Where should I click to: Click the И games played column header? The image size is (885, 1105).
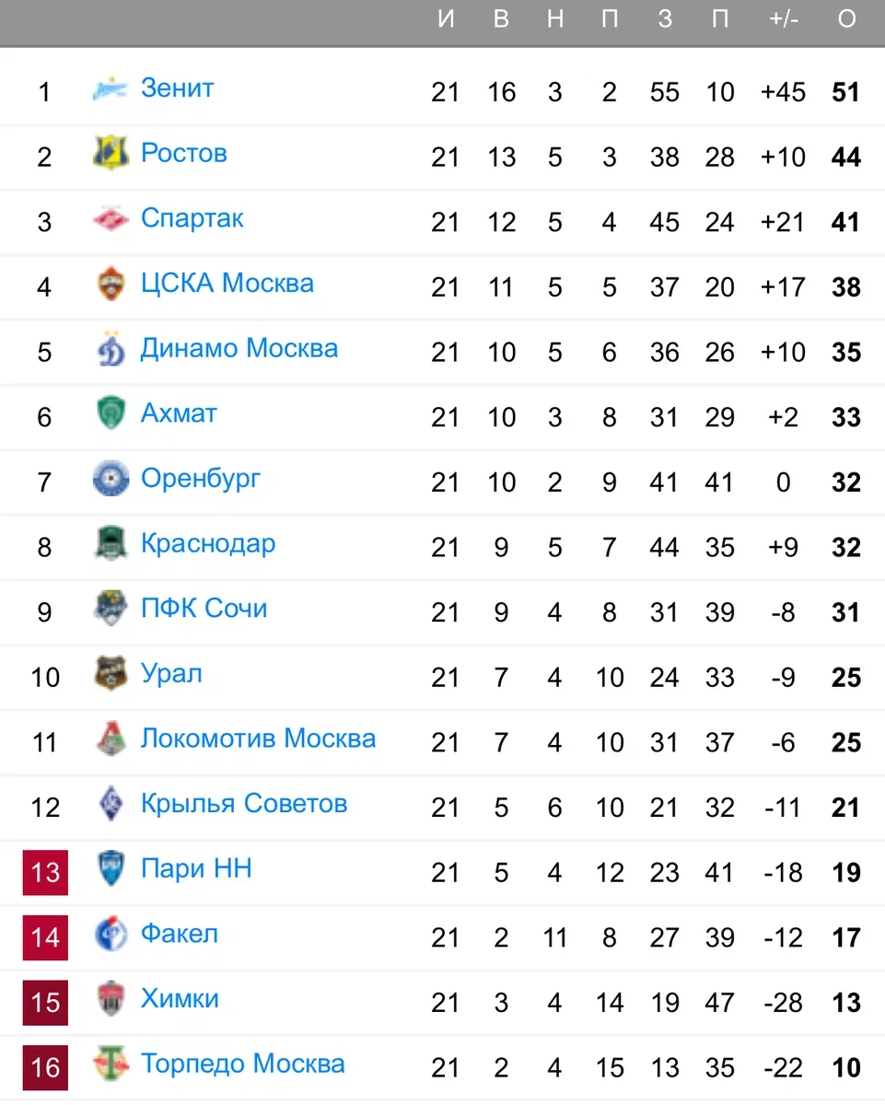coord(446,20)
